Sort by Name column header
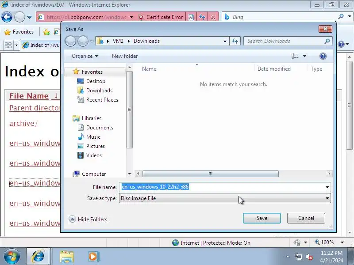This screenshot has height=265, width=354. tap(149, 69)
